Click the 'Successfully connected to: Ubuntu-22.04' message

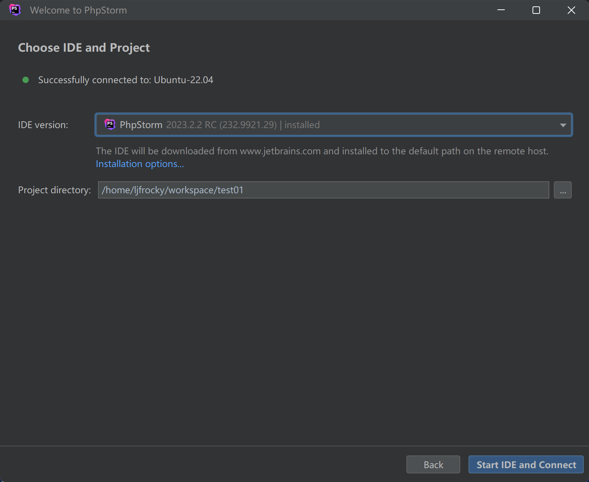point(126,80)
